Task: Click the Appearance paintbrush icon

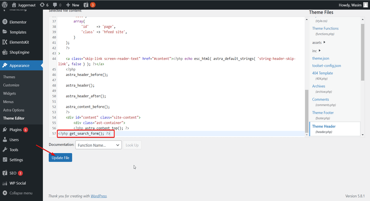Action: [5, 65]
